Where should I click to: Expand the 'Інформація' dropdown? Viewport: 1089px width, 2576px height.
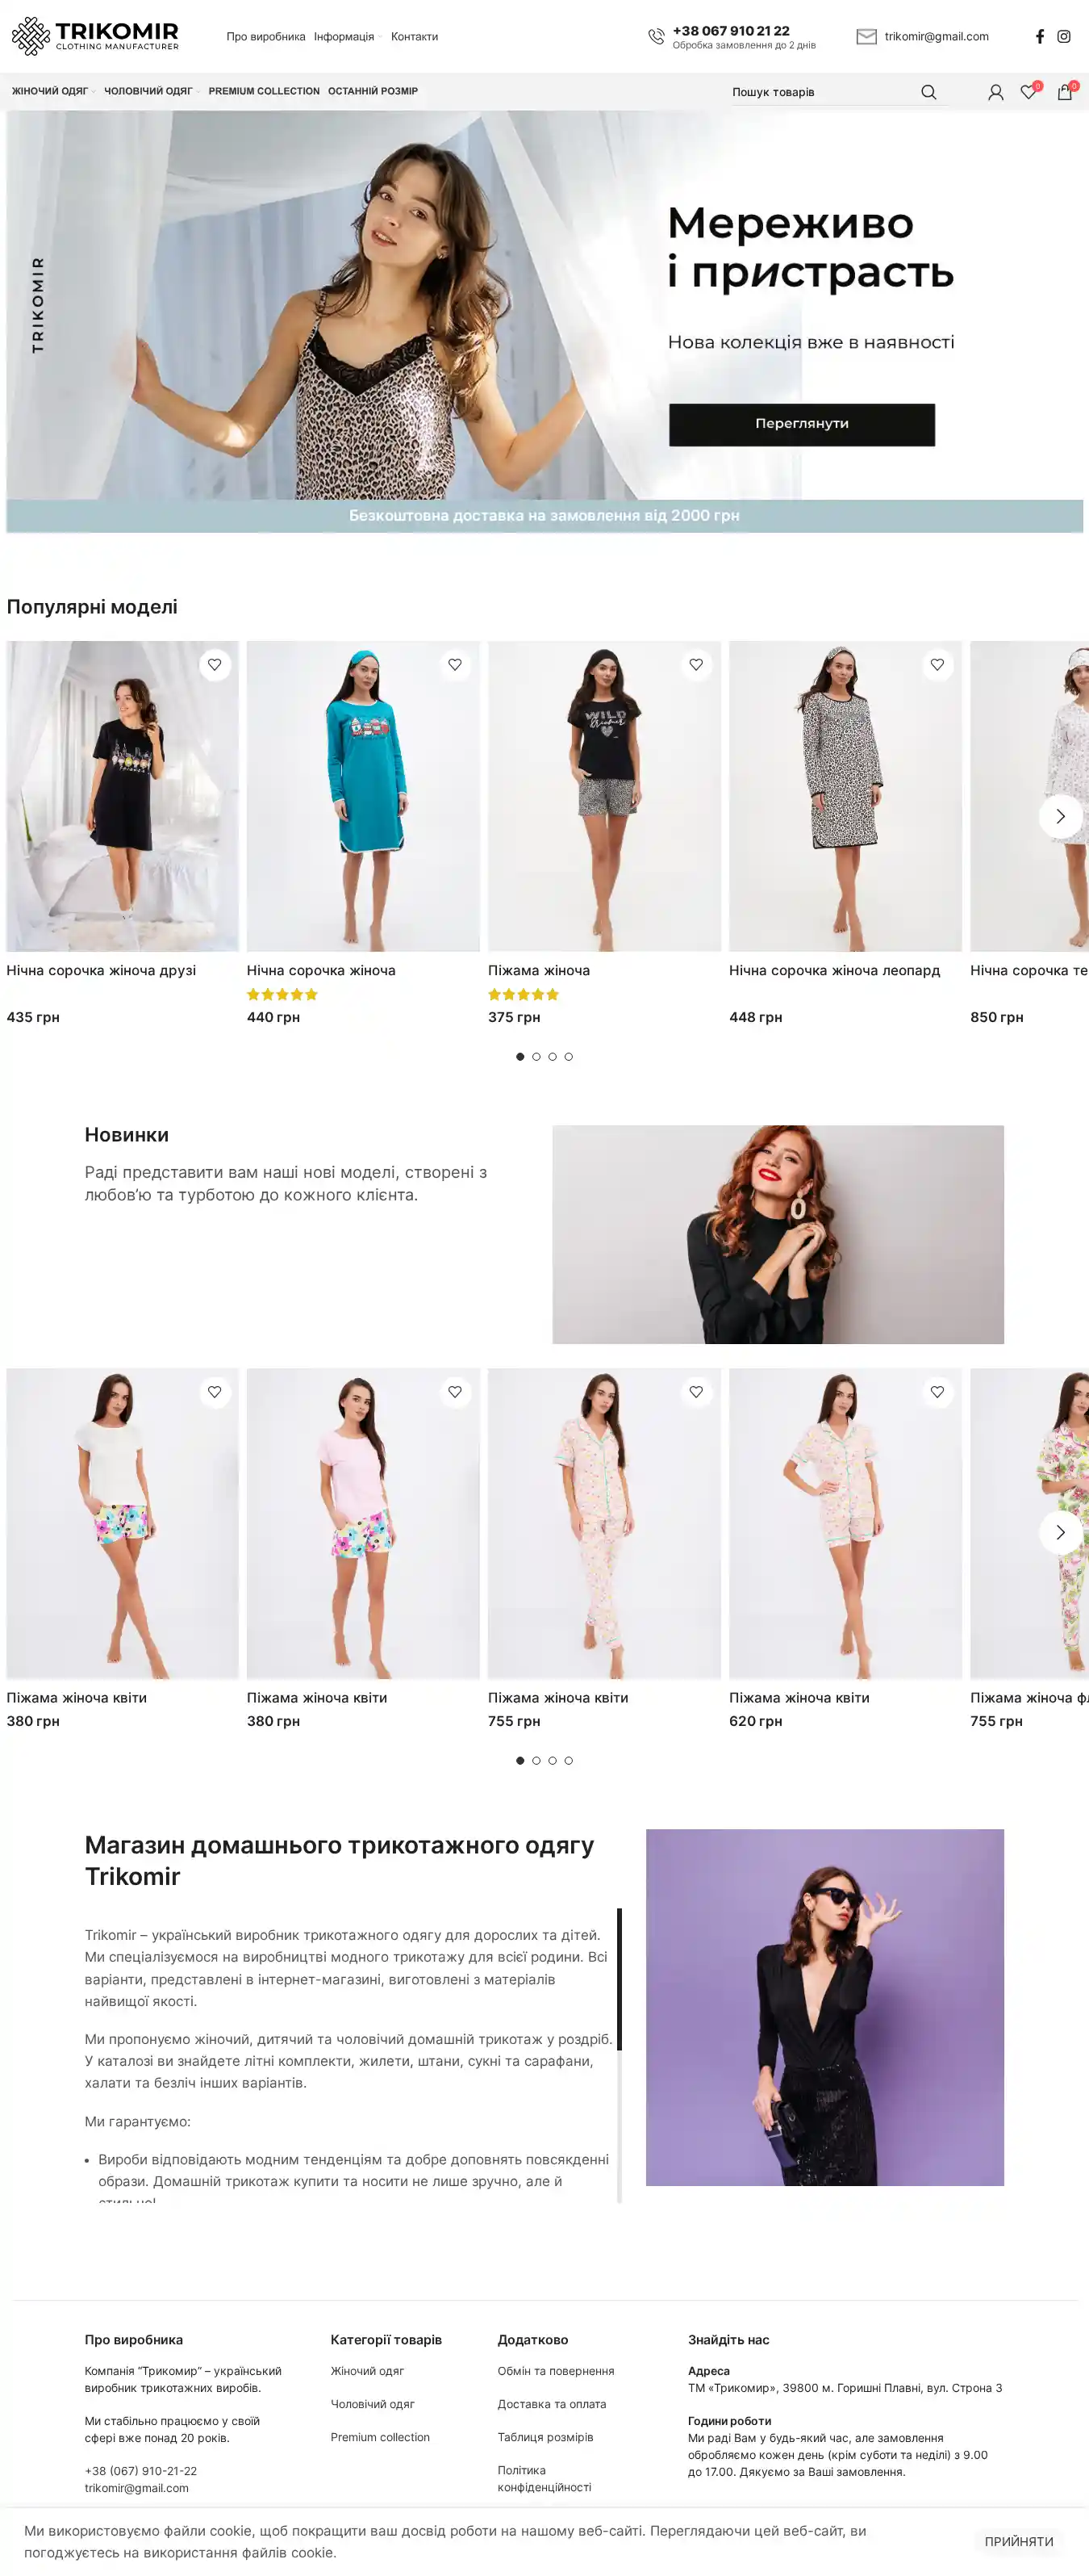click(344, 37)
